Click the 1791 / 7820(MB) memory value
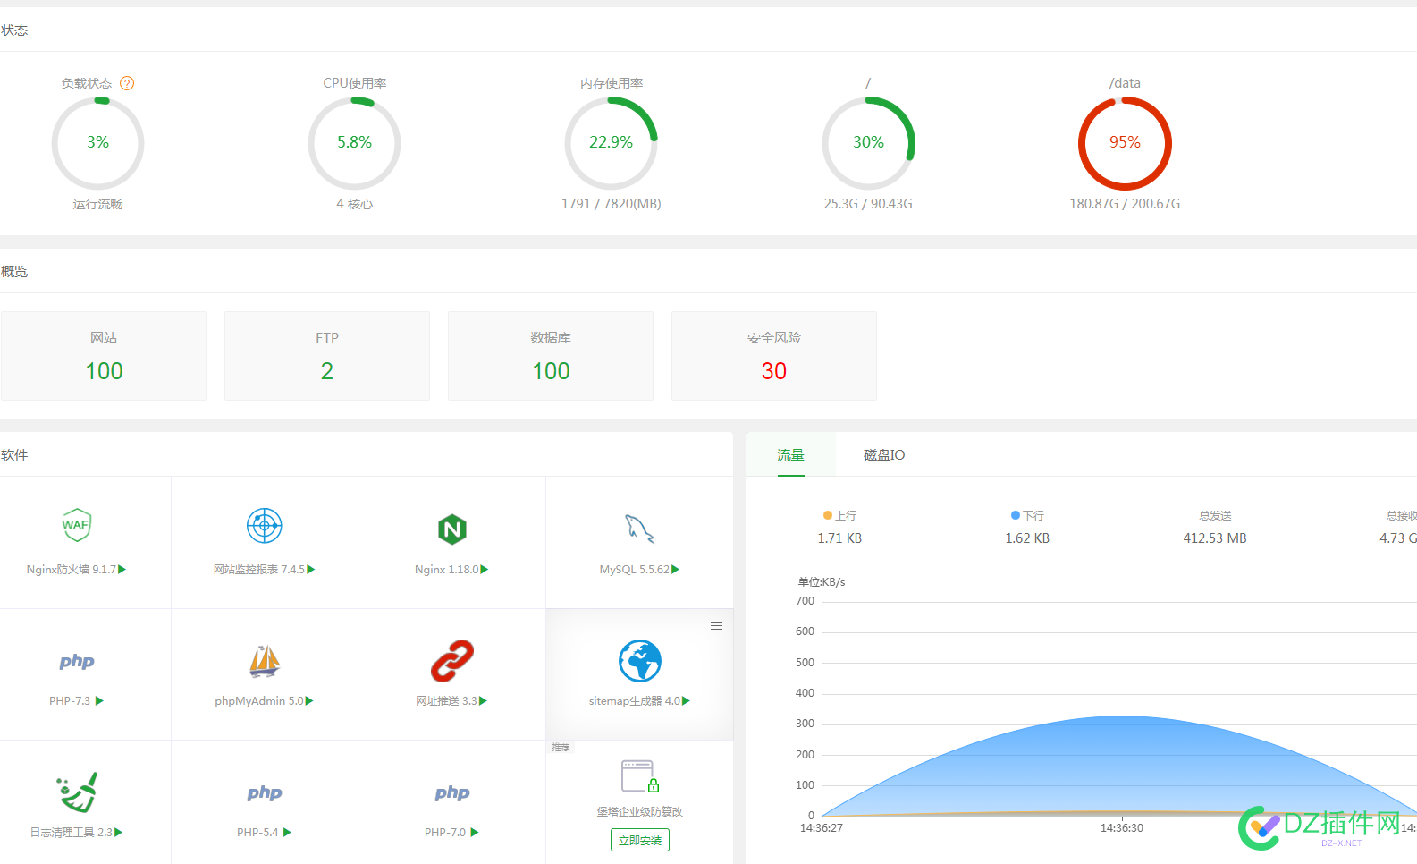This screenshot has width=1417, height=864. point(612,204)
